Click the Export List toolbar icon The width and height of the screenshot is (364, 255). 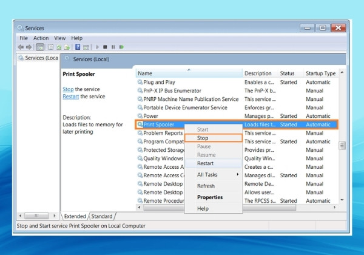pos(67,47)
